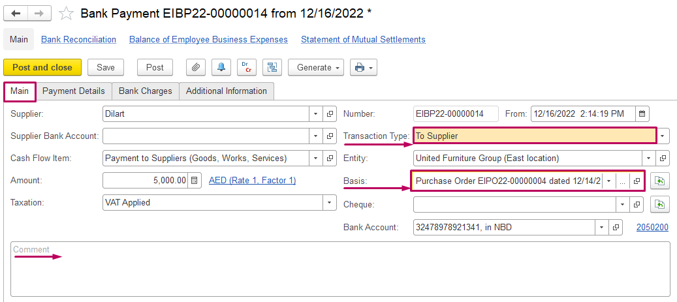Click the paperclip attachments icon
The image size is (677, 302).
coord(195,67)
